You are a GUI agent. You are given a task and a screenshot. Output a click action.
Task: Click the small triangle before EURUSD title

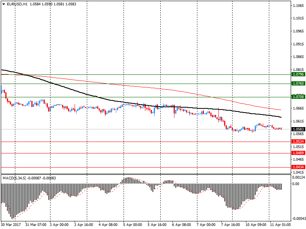(x=4, y=4)
